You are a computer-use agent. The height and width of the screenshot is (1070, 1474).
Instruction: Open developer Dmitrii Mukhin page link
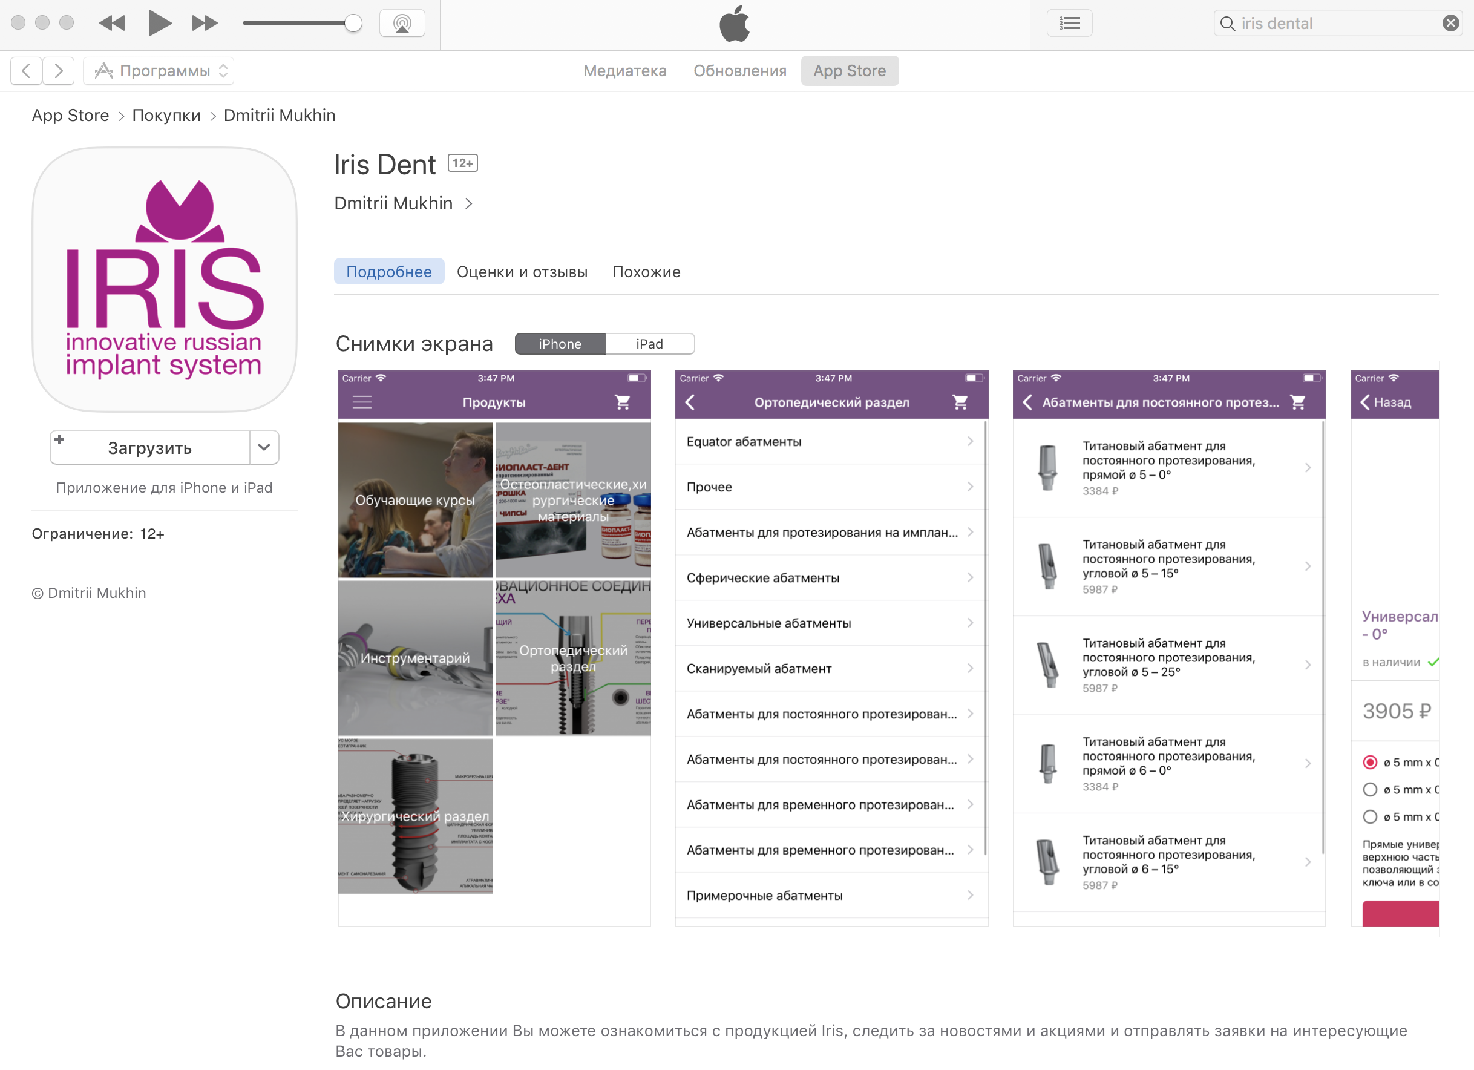(x=403, y=203)
